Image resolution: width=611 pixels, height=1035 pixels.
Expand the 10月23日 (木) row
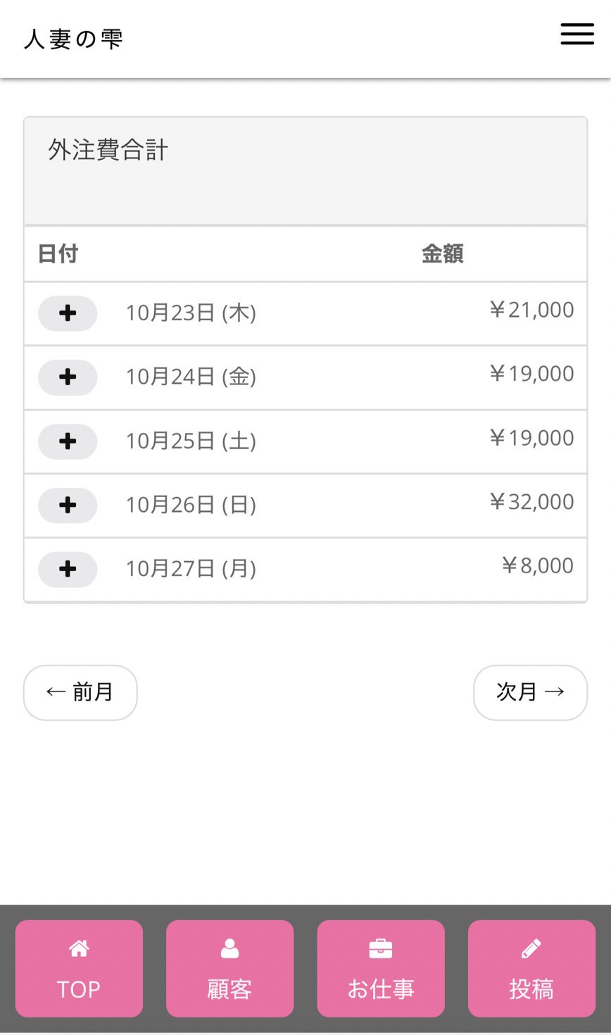tap(68, 313)
